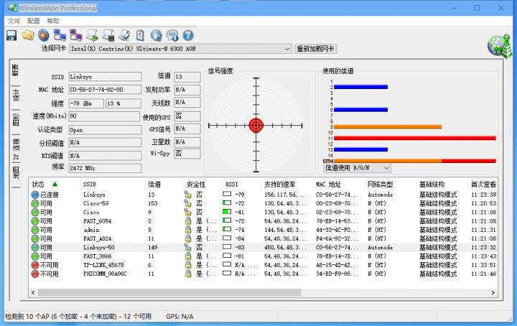The height and width of the screenshot is (326, 517).
Task: Click the connected computers network icon
Action: 60,35
